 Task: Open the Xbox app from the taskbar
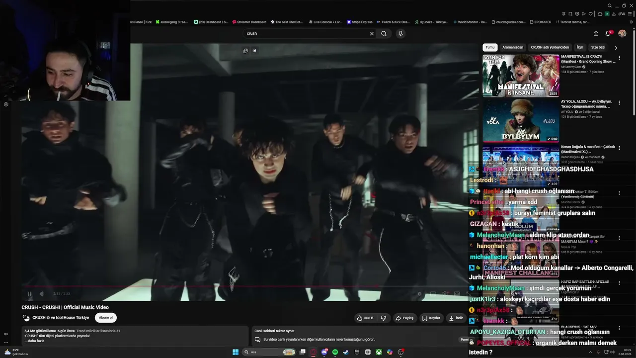coord(379,352)
